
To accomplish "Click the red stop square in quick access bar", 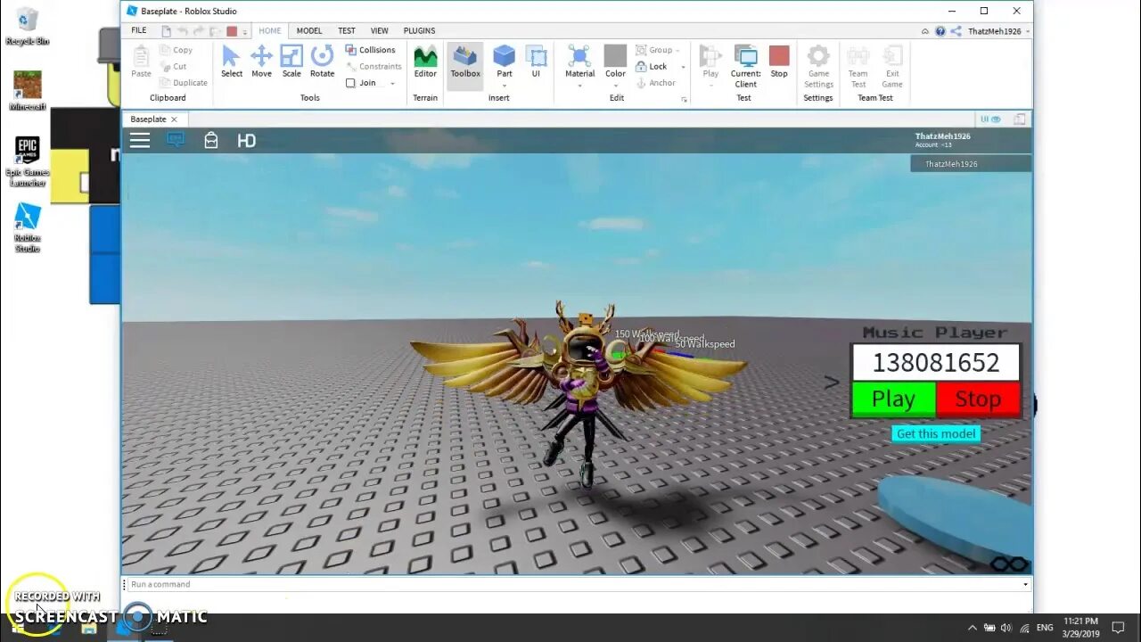I will coord(232,31).
